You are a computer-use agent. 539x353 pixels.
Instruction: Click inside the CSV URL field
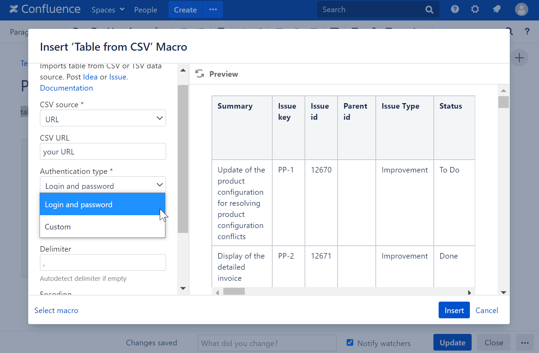[x=103, y=151]
